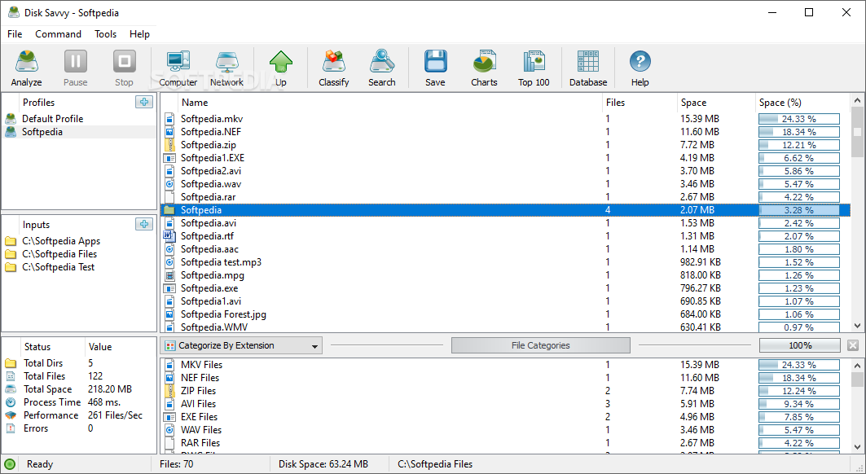Viewport: 866px width, 474px height.
Task: Select the ZIP Files category row
Action: (x=505, y=391)
